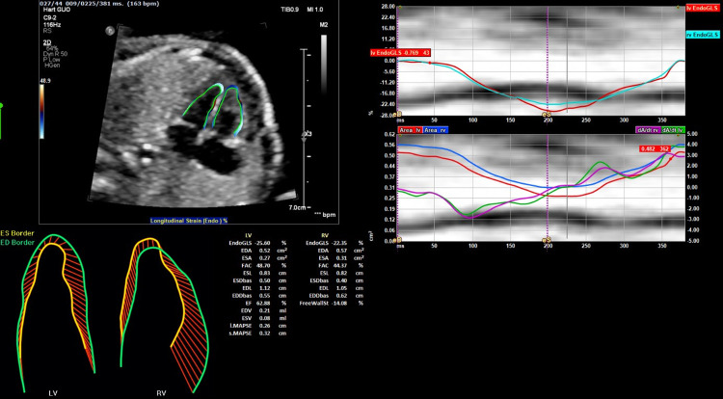Click the red 0.482 area value readout
The width and height of the screenshot is (723, 399).
(656, 149)
